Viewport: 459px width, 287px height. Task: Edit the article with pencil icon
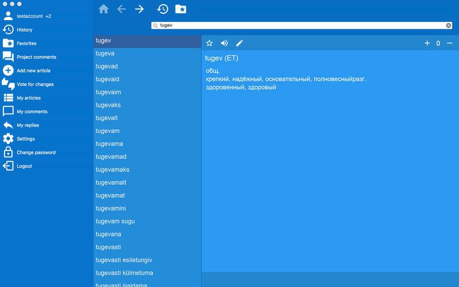click(x=239, y=44)
